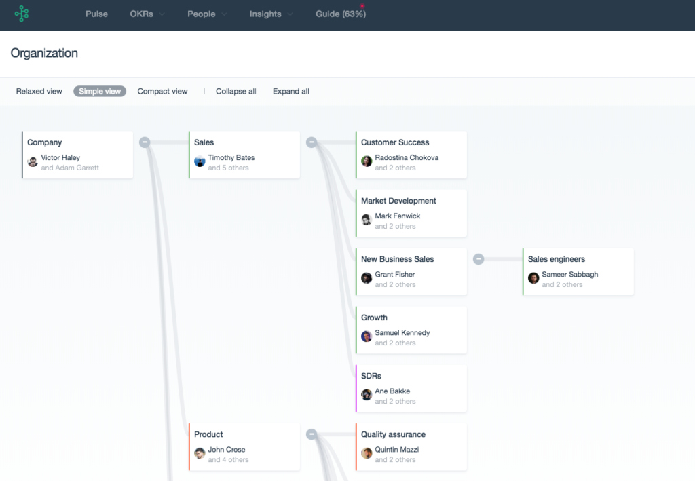Open Guide (63%) progress
695x481 pixels.
[x=341, y=14]
